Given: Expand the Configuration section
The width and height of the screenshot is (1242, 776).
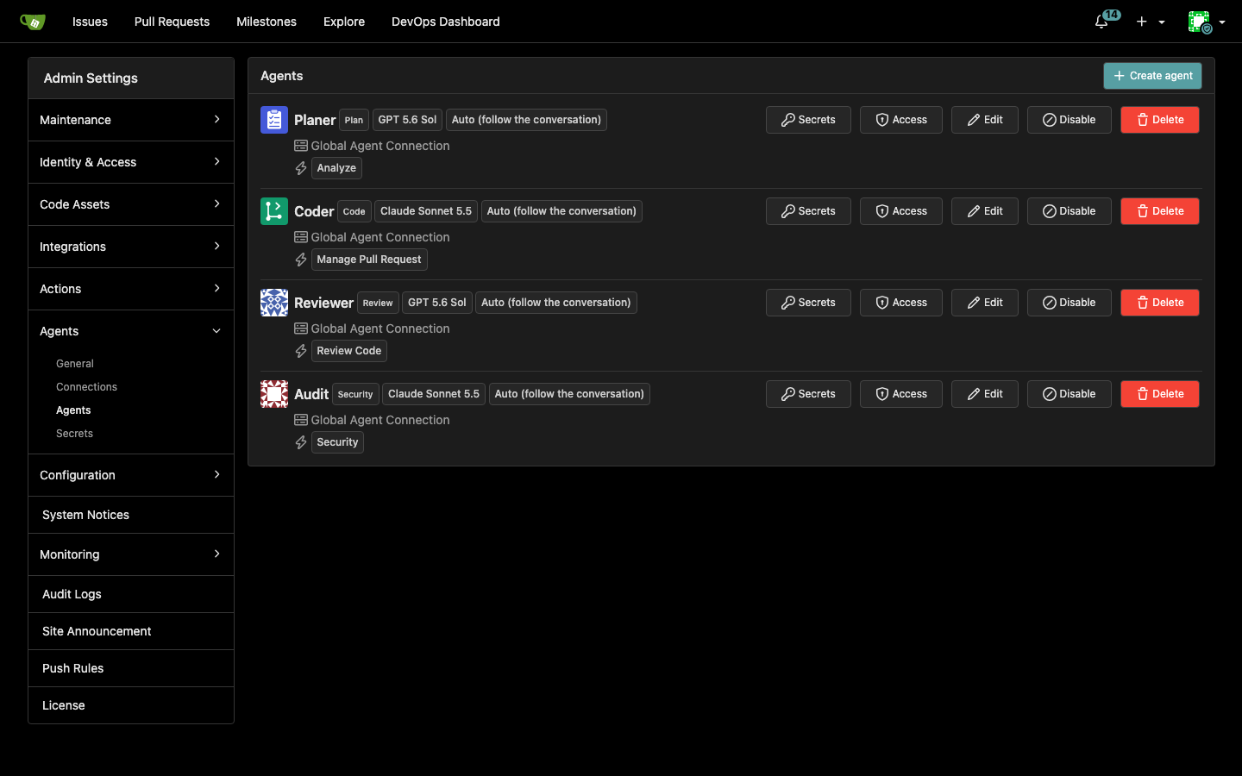Looking at the screenshot, I should coord(131,475).
